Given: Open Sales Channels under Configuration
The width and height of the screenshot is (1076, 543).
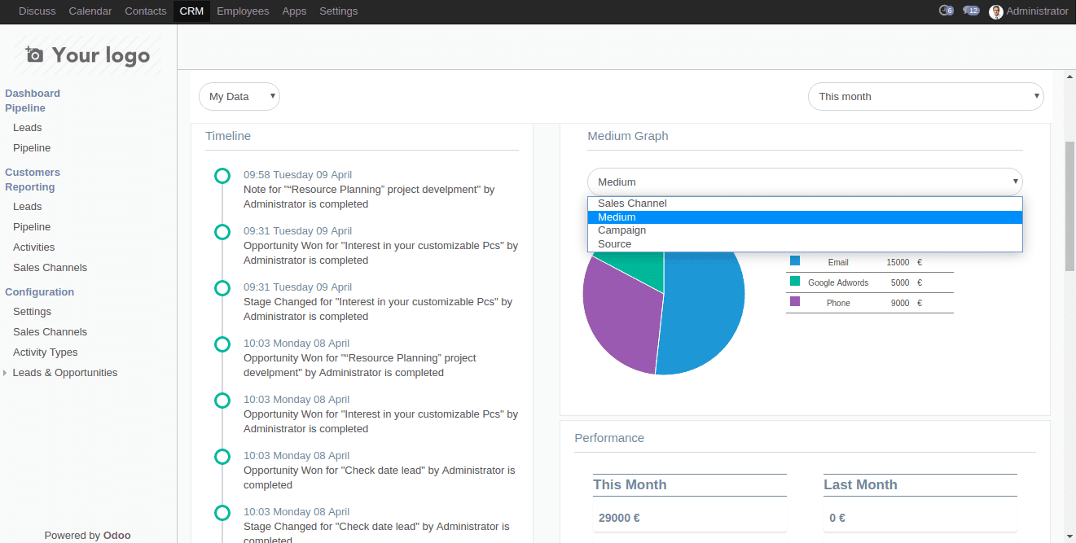Looking at the screenshot, I should click(x=51, y=332).
